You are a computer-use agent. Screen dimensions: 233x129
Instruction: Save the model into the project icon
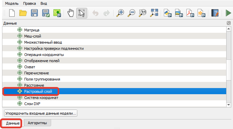click(x=57, y=13)
